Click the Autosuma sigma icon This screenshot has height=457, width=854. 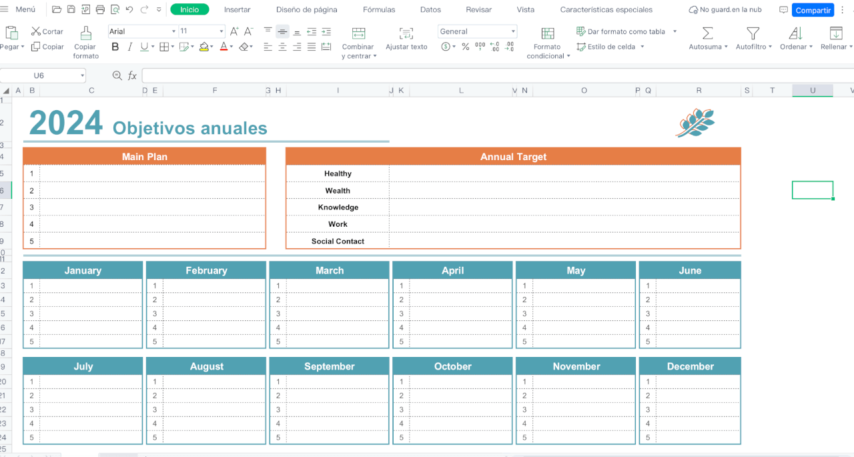point(707,33)
